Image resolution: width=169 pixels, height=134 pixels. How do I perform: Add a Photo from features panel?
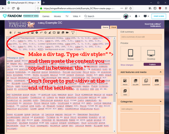125,82
